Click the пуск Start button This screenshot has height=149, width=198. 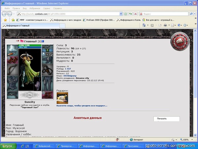click(8, 146)
